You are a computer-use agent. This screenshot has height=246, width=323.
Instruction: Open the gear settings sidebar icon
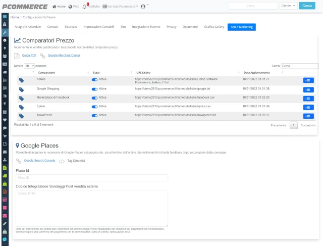pos(5,40)
